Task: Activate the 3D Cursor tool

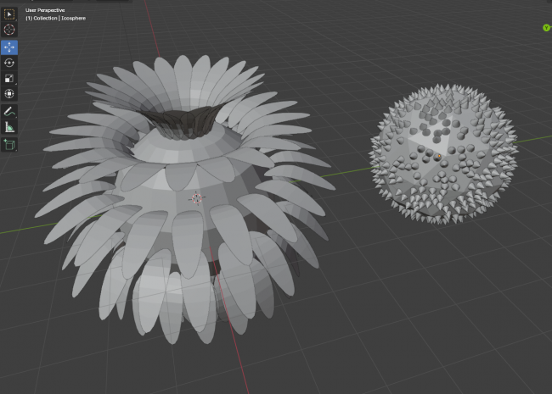Action: click(10, 30)
